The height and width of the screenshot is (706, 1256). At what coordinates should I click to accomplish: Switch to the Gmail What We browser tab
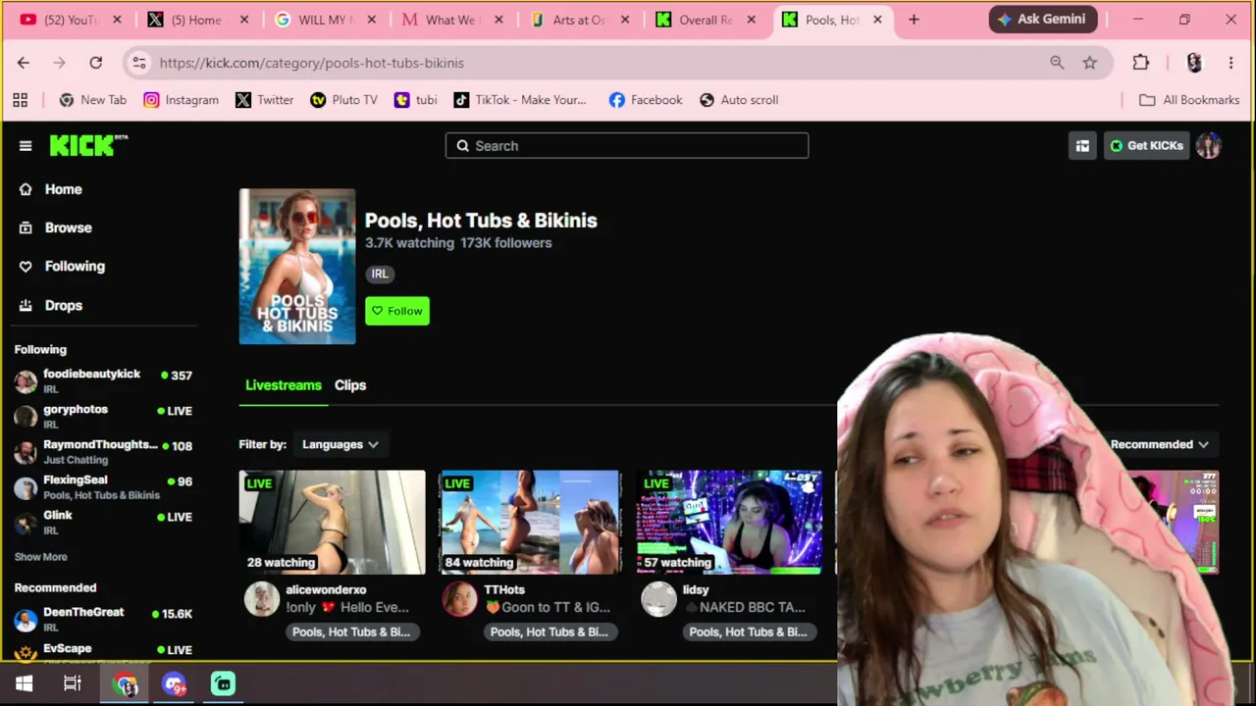point(450,20)
